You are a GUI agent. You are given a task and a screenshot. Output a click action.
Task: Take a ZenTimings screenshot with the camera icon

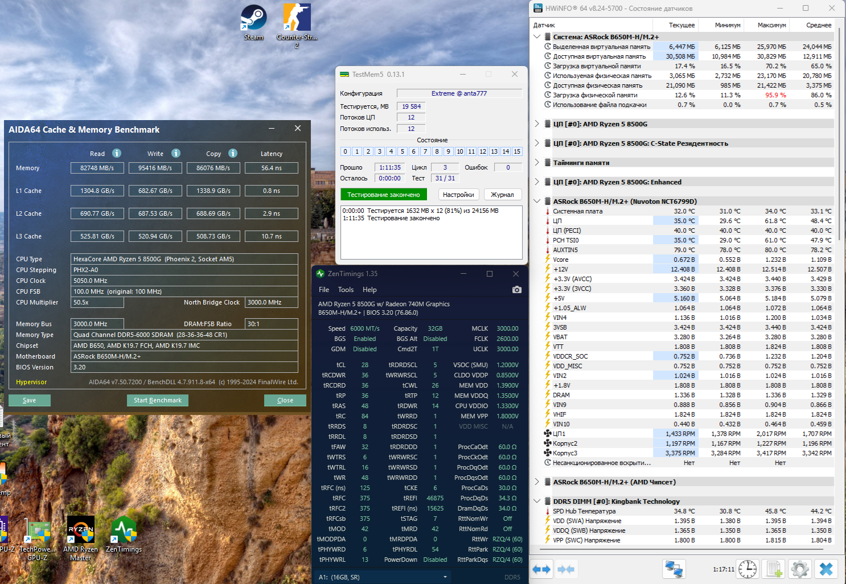coord(516,290)
